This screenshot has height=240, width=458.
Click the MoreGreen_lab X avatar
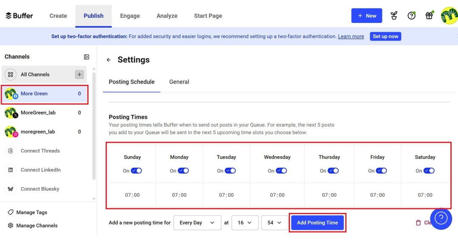point(11,113)
